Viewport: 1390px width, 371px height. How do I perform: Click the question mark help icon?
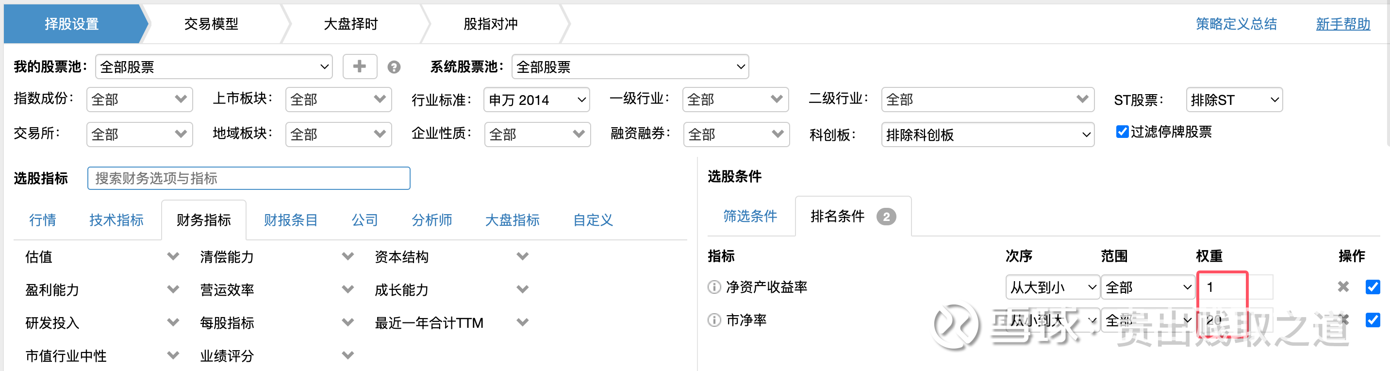pos(394,67)
